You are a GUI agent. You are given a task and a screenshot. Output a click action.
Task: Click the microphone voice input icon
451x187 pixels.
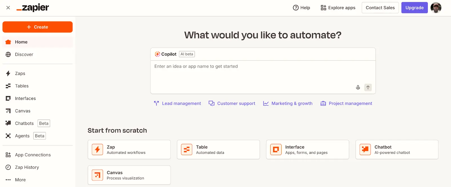(x=358, y=88)
